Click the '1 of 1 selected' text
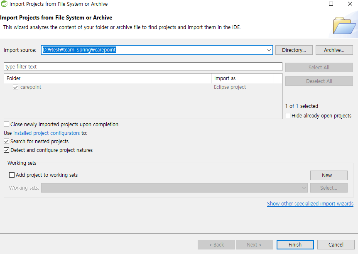The width and height of the screenshot is (358, 254). [302, 106]
